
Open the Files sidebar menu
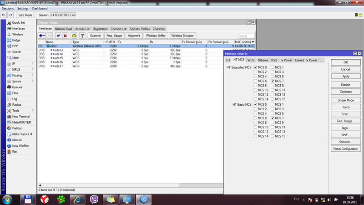[x=15, y=93]
